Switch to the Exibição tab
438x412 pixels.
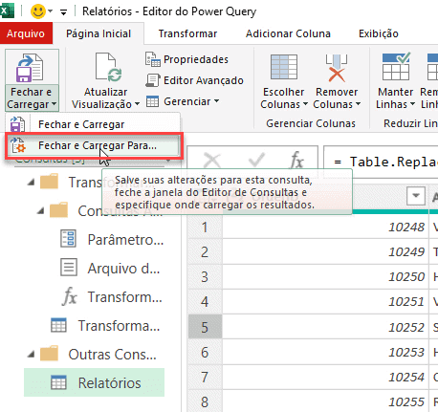point(379,33)
